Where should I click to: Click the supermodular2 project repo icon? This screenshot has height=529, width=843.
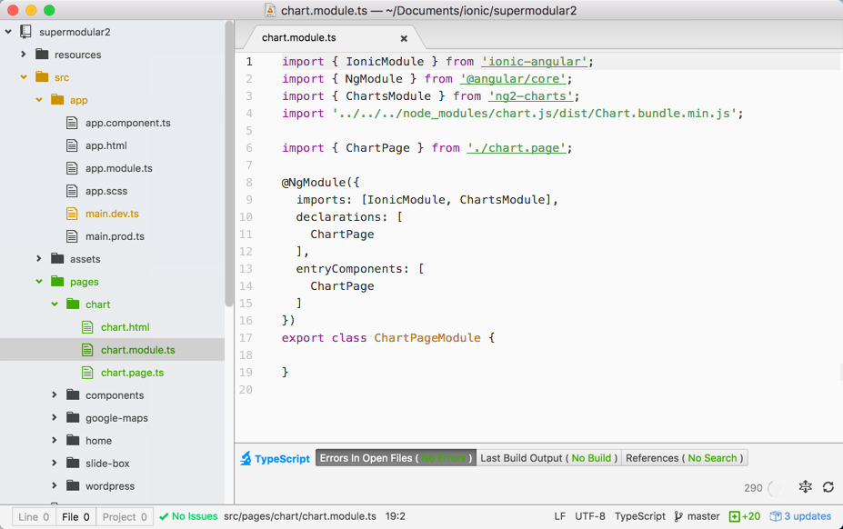pyautogui.click(x=25, y=32)
